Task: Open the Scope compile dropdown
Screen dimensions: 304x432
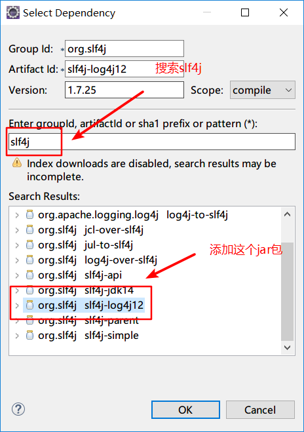Action: click(263, 90)
